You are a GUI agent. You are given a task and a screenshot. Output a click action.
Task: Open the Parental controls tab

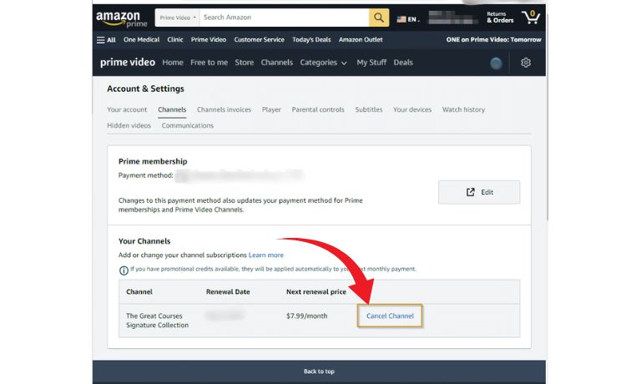pos(318,109)
